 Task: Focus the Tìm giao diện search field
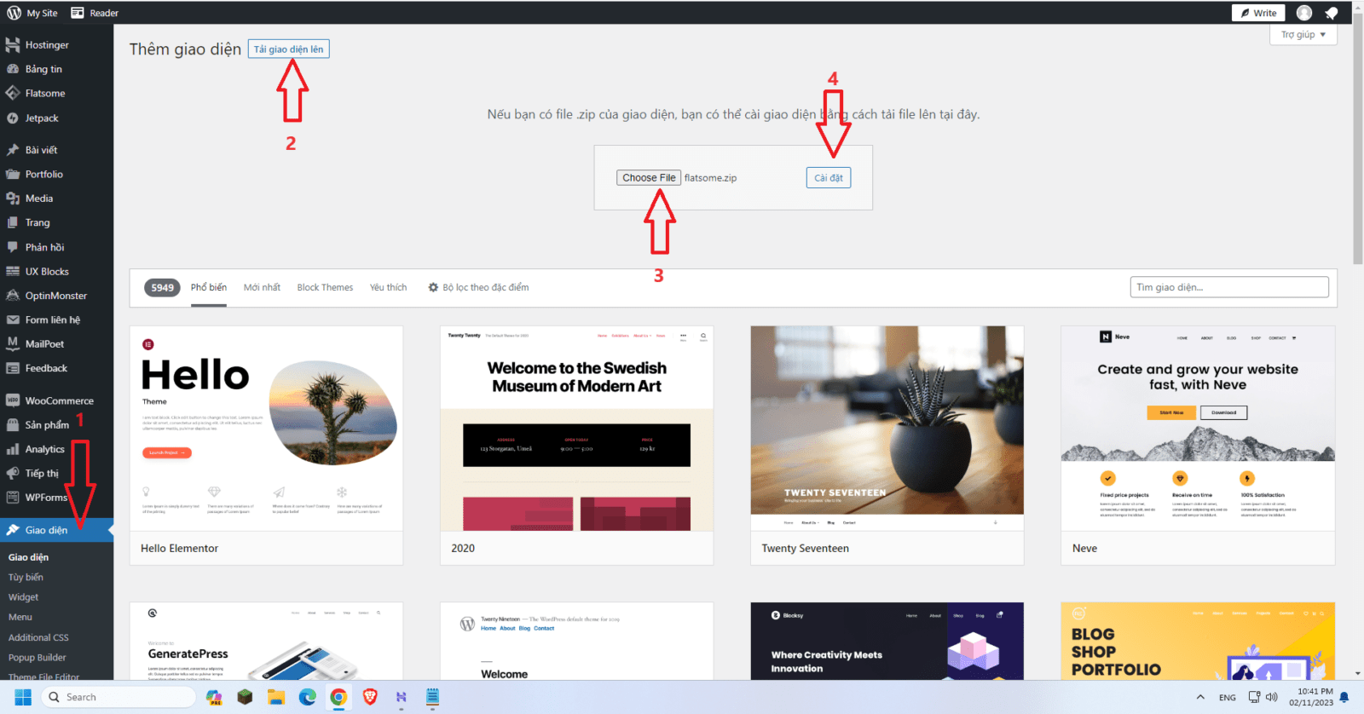coord(1229,287)
